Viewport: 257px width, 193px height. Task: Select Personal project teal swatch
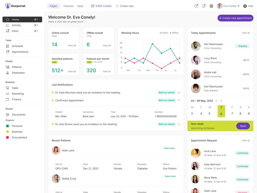7,126
